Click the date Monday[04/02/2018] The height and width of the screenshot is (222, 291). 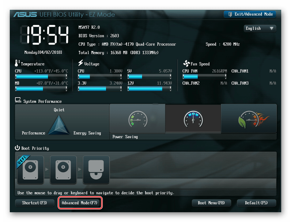click(43, 53)
